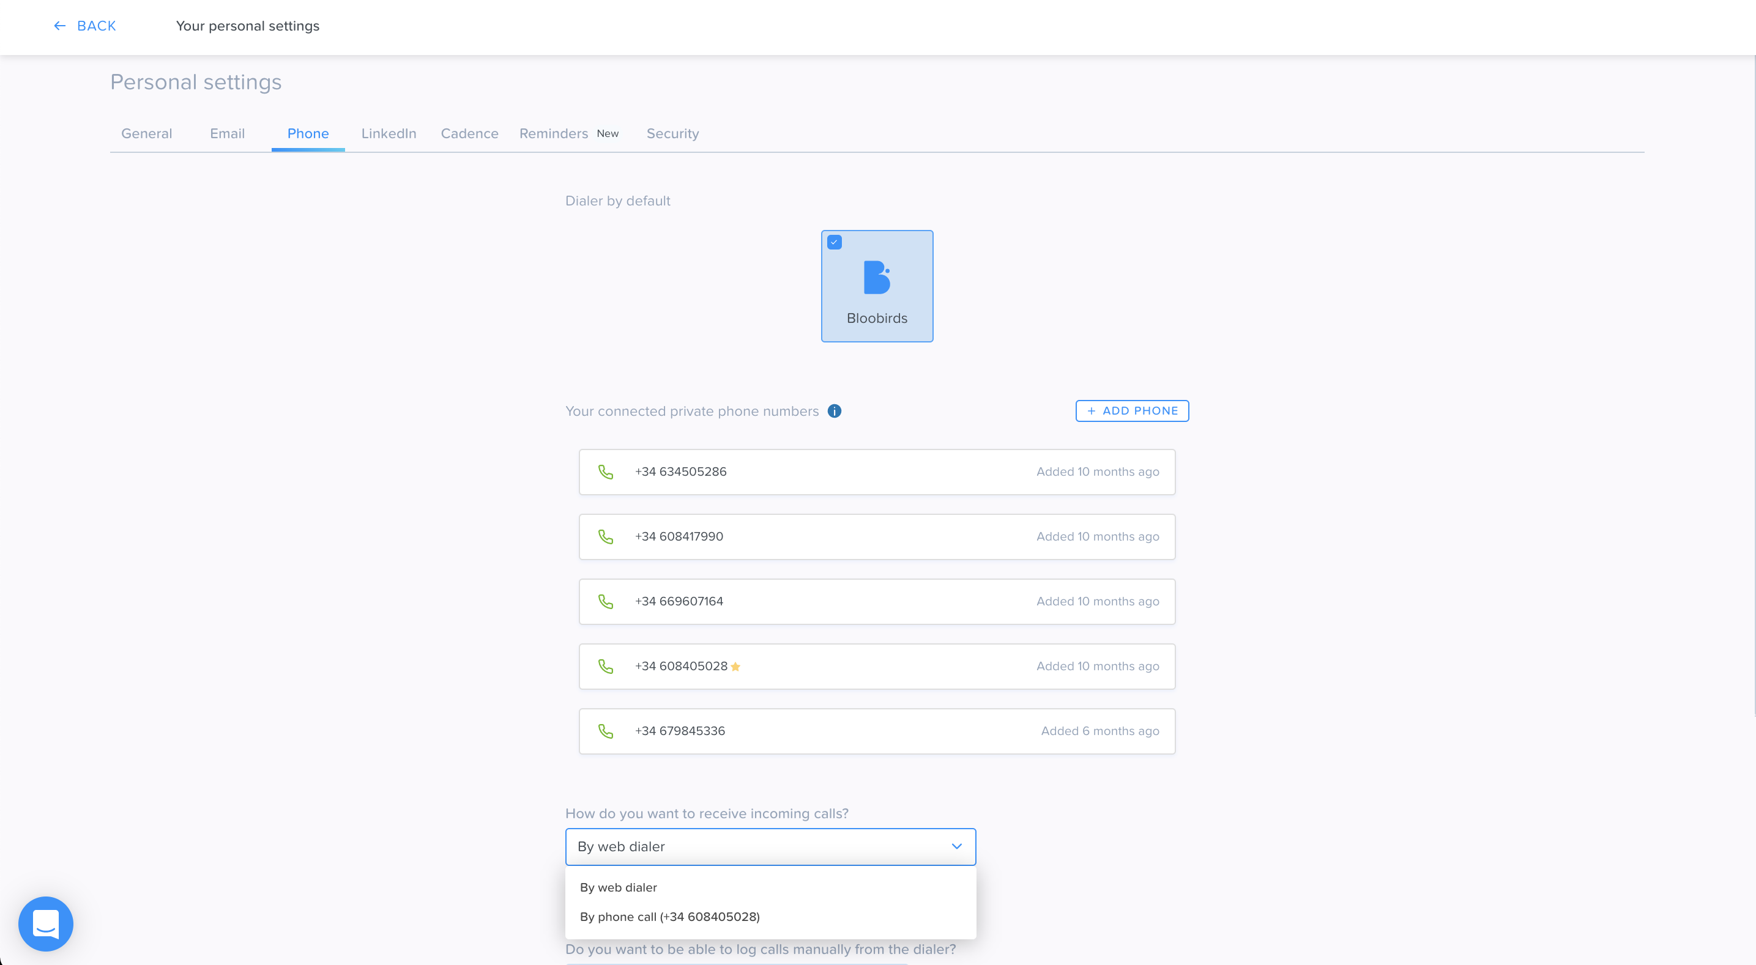Viewport: 1756px width, 965px height.
Task: Click the Bloobirds logo icon
Action: click(877, 278)
